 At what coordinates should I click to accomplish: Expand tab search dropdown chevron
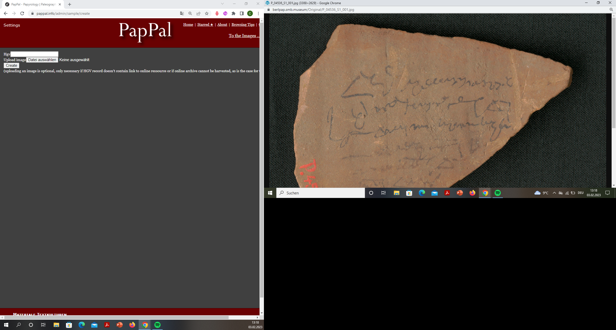(222, 4)
